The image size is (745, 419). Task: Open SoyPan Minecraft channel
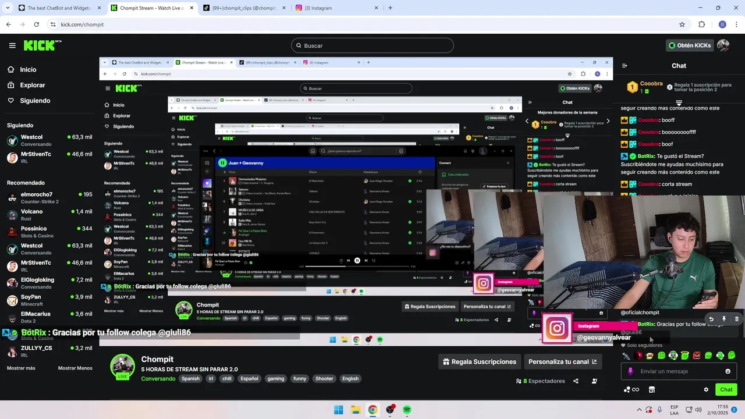[49, 300]
